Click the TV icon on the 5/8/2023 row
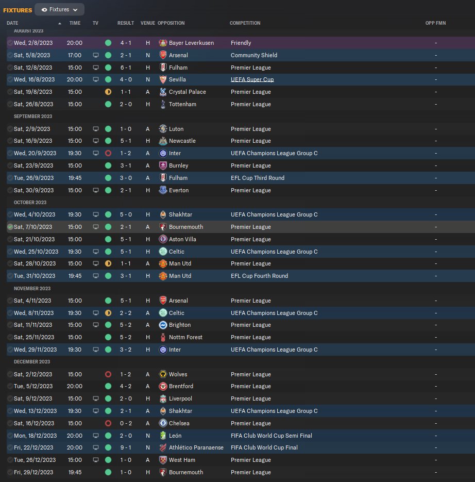The width and height of the screenshot is (475, 482). tap(96, 55)
